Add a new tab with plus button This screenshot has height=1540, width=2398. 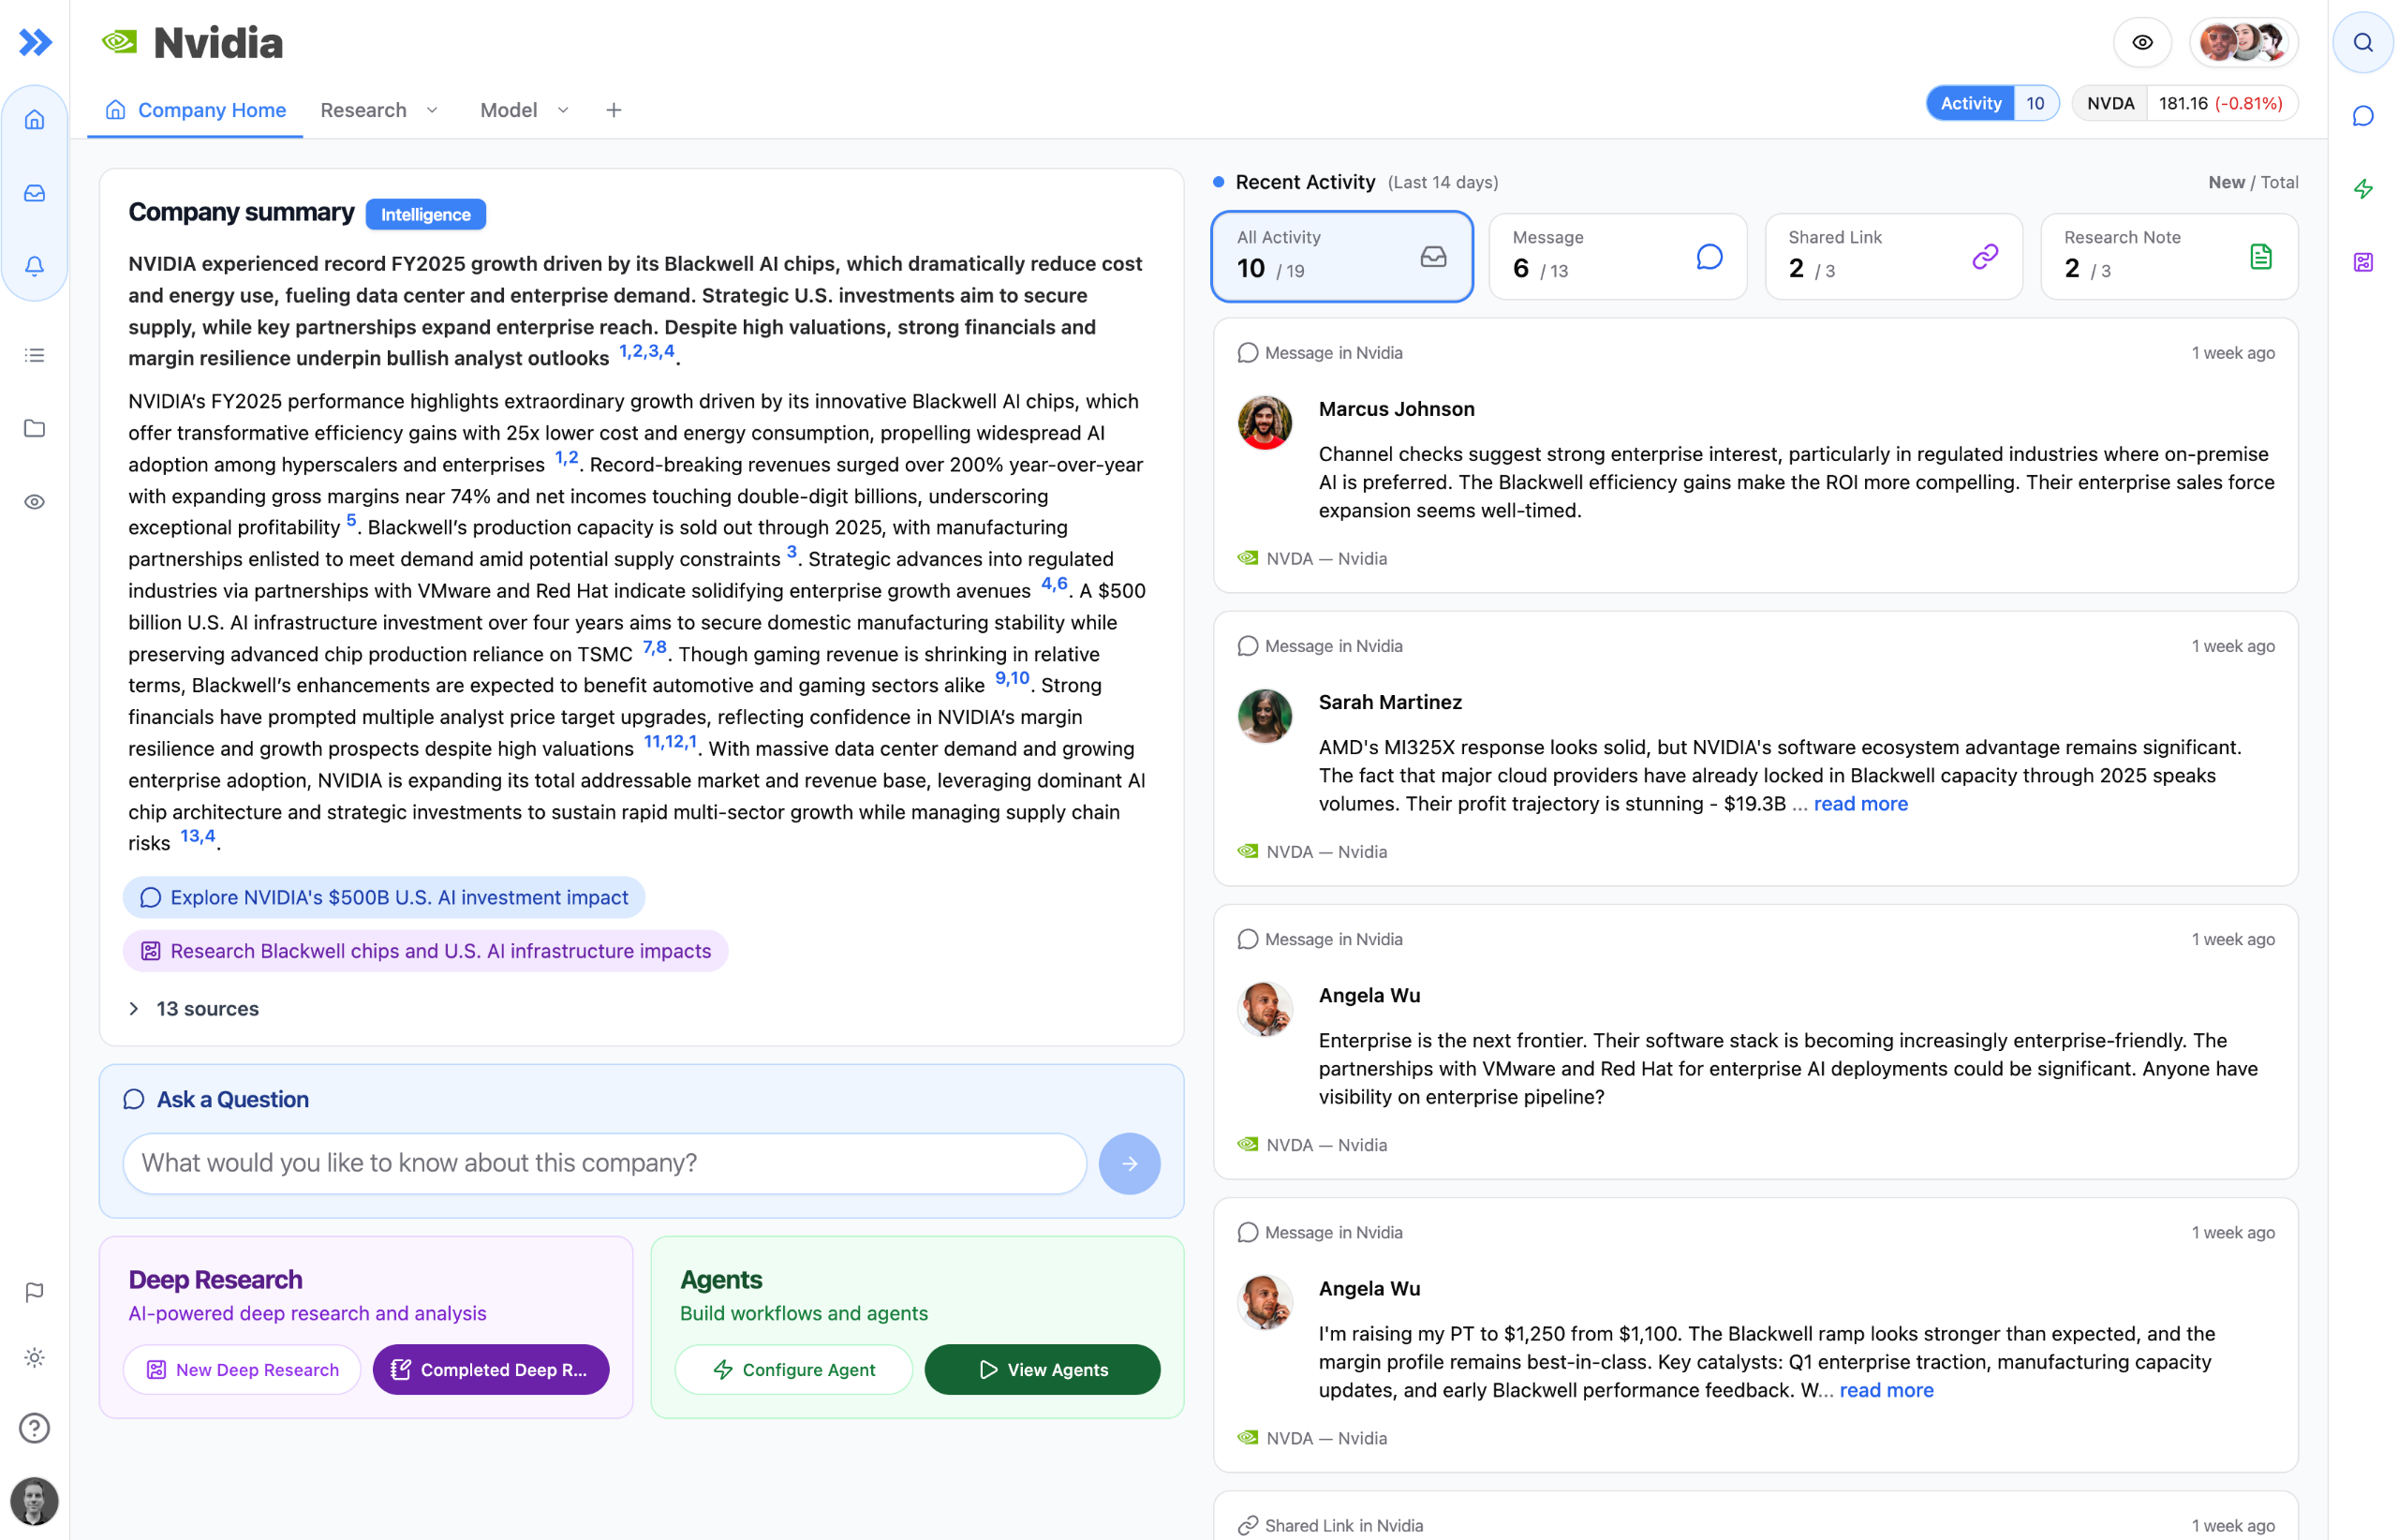[x=614, y=110]
